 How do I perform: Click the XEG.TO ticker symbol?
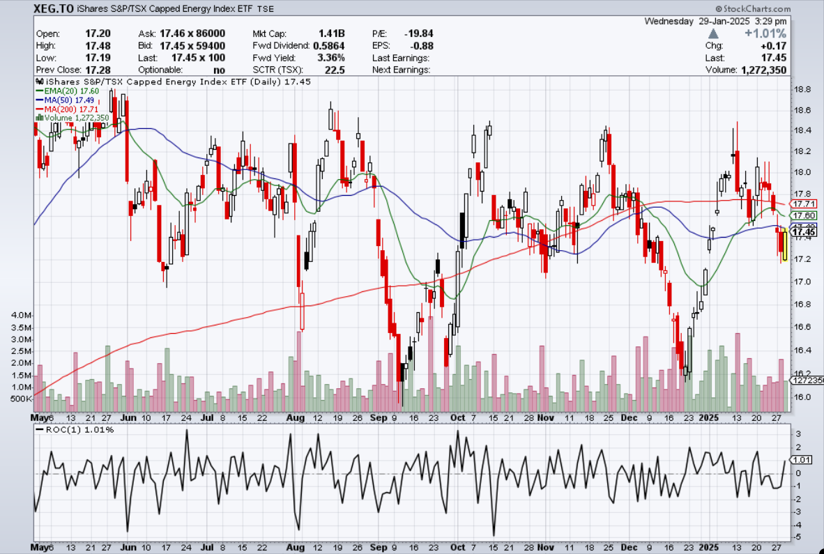coord(53,9)
